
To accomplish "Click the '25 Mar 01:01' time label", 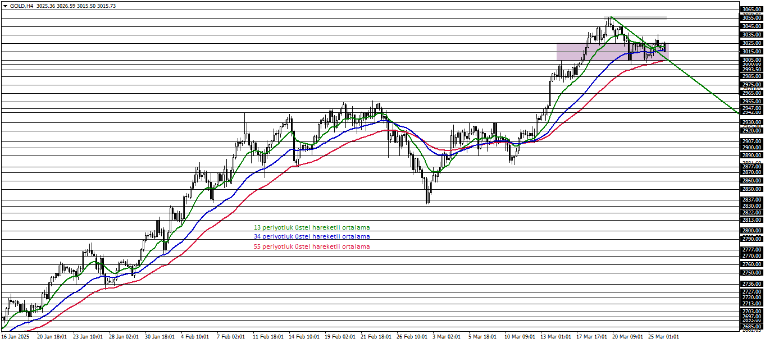I will pyautogui.click(x=663, y=337).
